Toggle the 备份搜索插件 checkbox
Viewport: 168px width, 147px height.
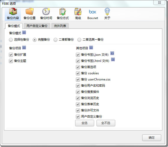tap(78, 92)
